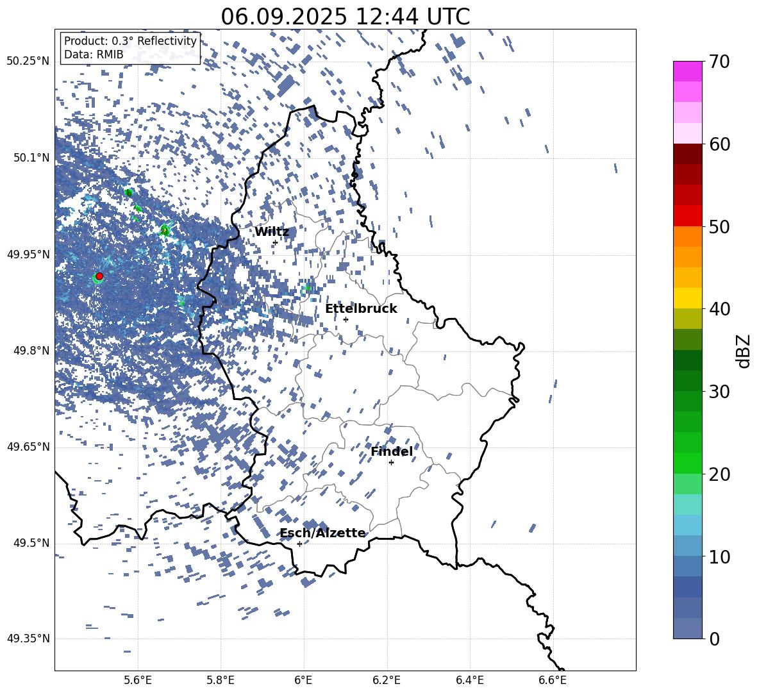Click the 50.1°N latitude label

tap(31, 158)
